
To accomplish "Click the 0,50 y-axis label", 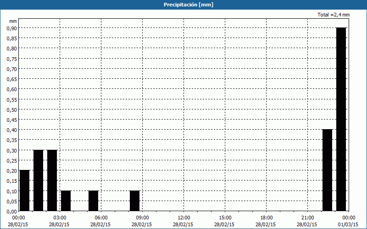I will click(x=12, y=109).
